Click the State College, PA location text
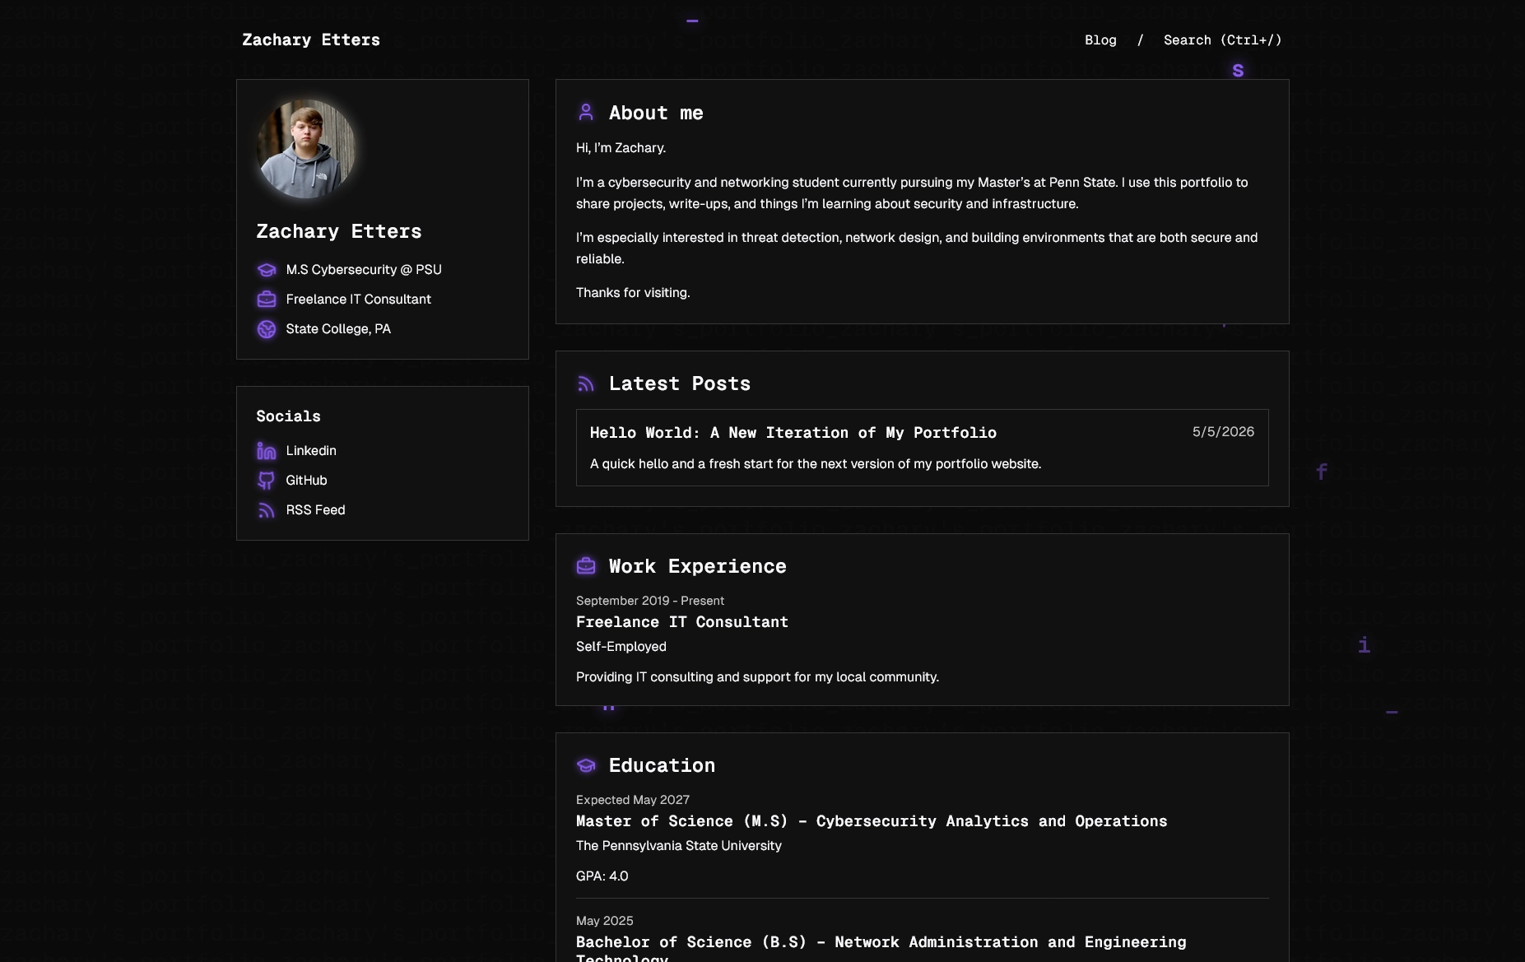The image size is (1525, 962). [x=338, y=328]
